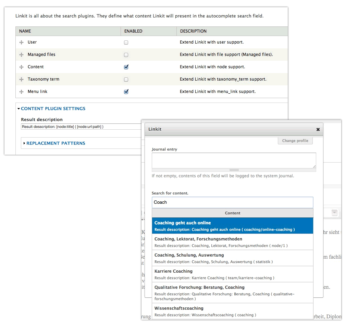358x331 pixels.
Task: Click the Search for content field
Action: click(x=232, y=202)
